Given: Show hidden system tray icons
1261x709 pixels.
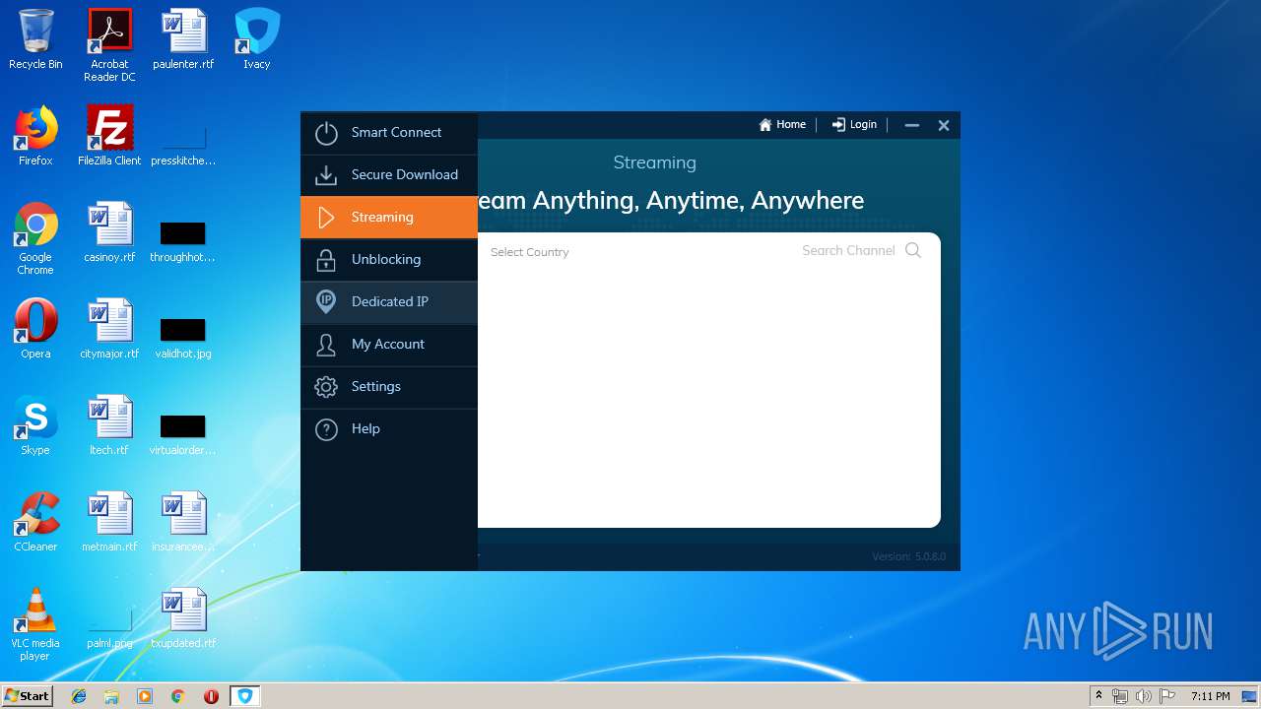Looking at the screenshot, I should pyautogui.click(x=1098, y=696).
